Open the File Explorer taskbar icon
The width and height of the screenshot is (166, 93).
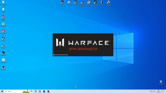click(x=32, y=91)
